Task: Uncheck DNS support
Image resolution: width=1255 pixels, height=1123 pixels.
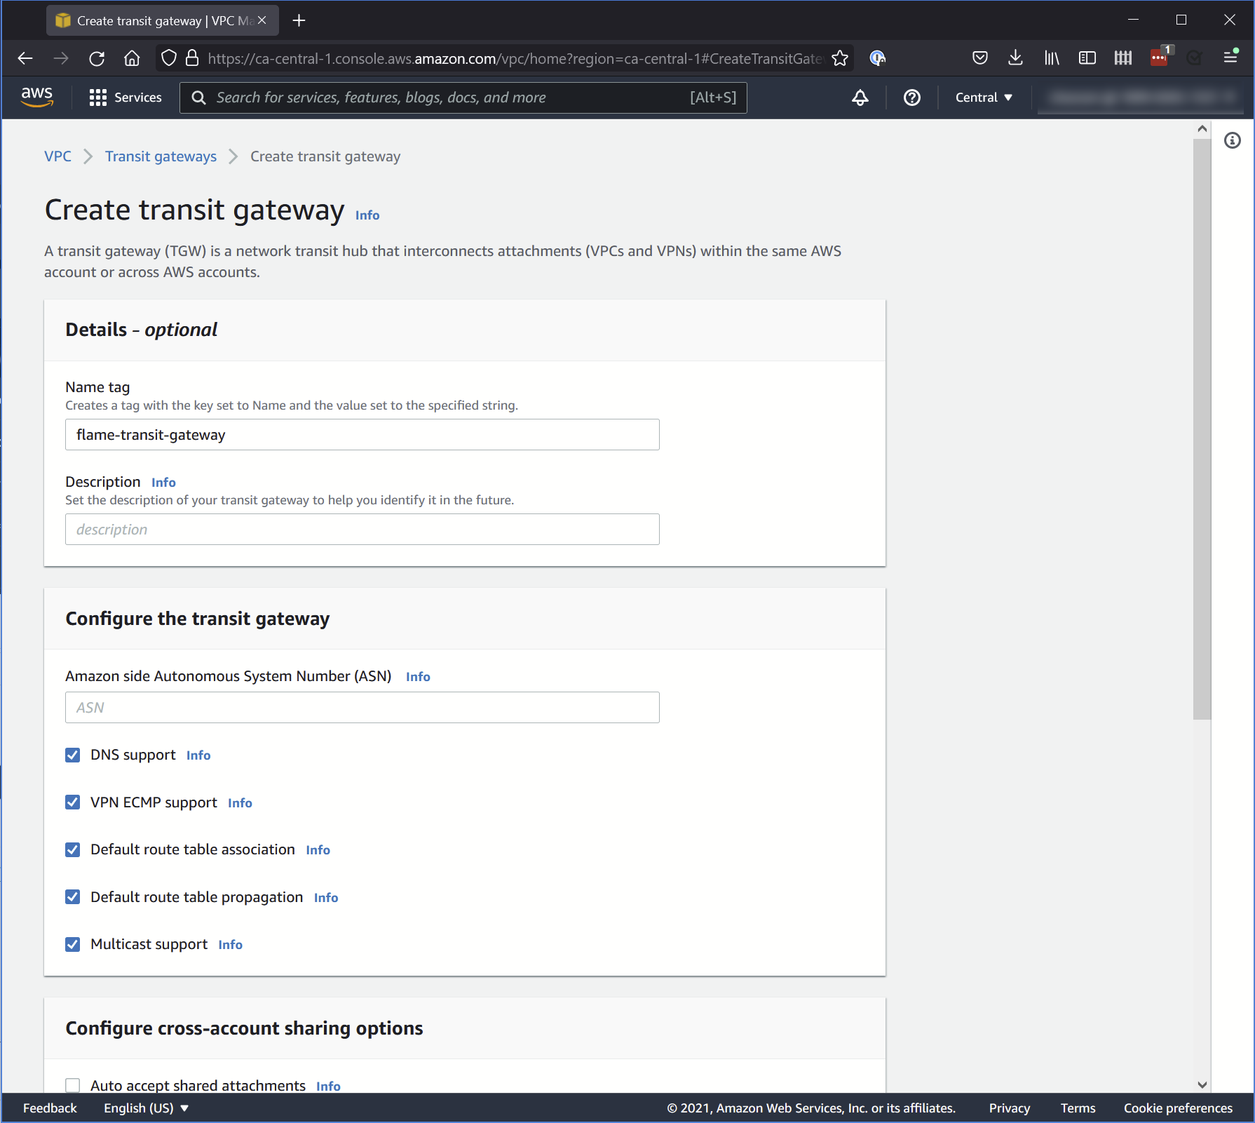Action: [72, 755]
